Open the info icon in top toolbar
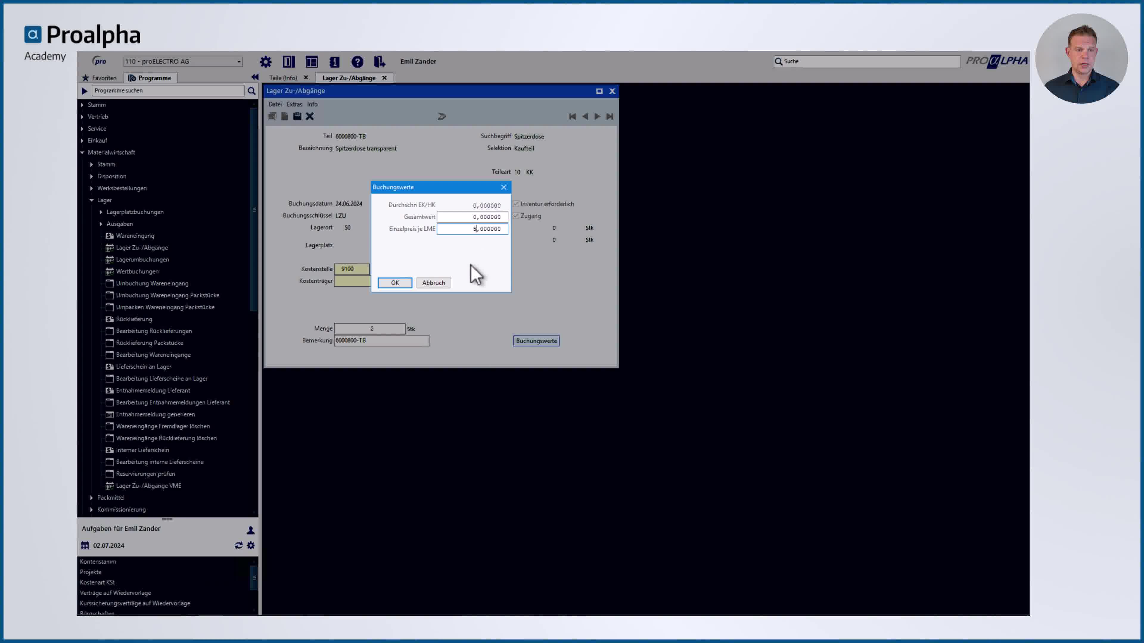The height and width of the screenshot is (643, 1144). click(334, 62)
